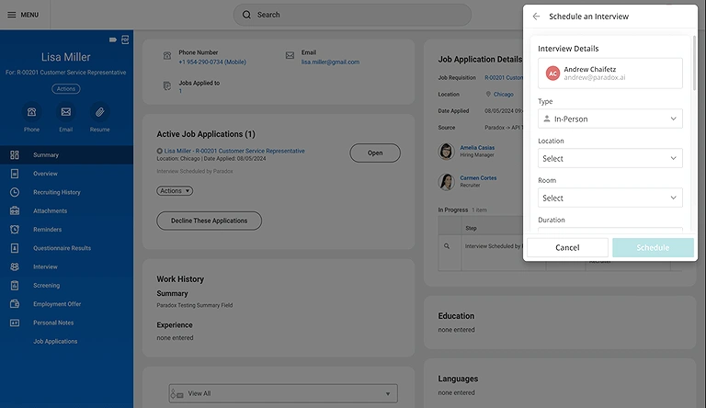Click the Chicago location link
Screen dimensions: 706x408
click(504, 95)
